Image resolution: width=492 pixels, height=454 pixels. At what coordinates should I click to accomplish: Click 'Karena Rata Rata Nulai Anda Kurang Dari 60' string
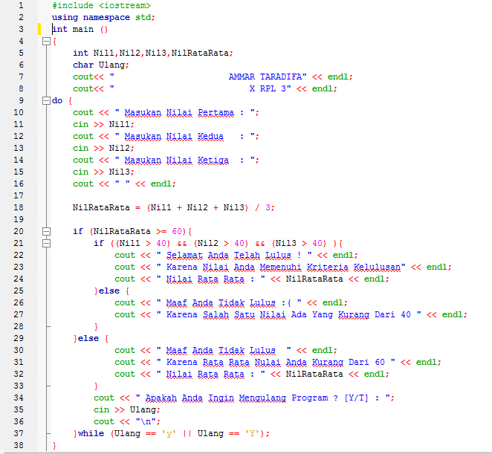(276, 362)
